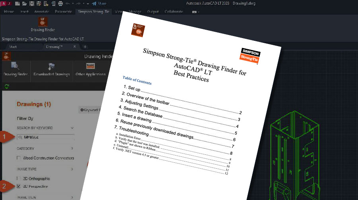Open 'Adjusting Settings' contents entry
The width and height of the screenshot is (358, 200).
179,113
